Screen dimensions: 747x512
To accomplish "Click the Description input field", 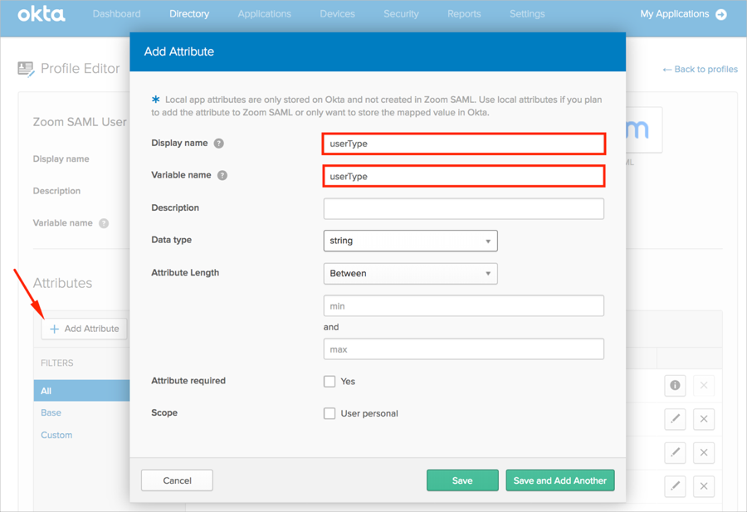I will tap(463, 208).
